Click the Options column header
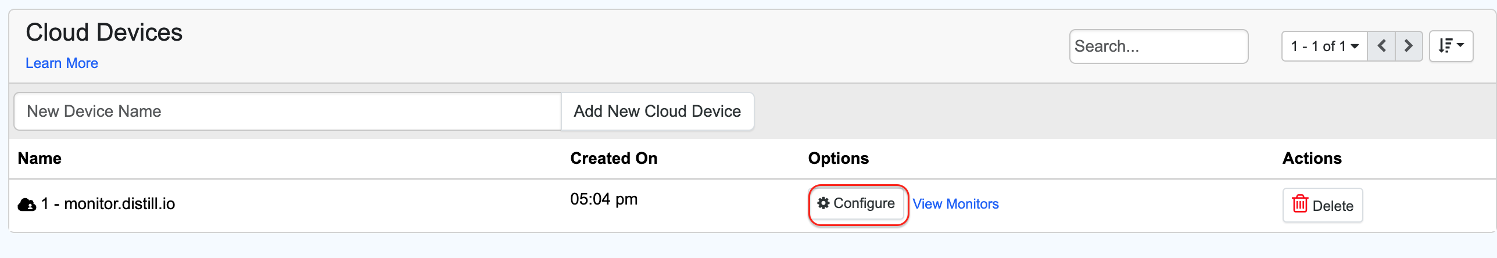 (x=838, y=159)
